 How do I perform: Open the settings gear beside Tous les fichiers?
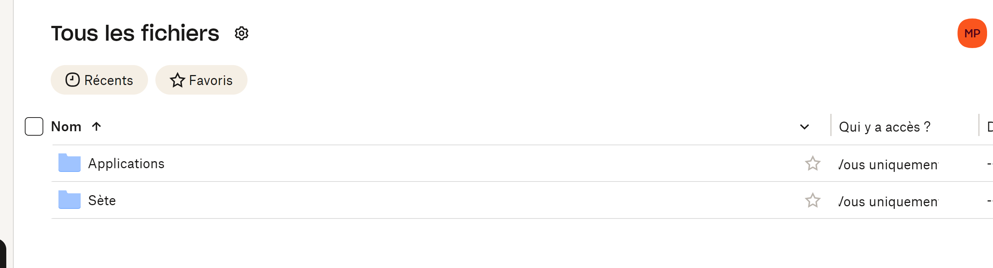[x=241, y=34]
